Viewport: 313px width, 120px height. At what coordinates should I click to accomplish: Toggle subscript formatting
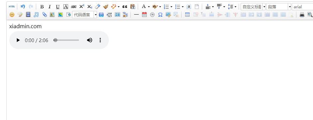(90, 7)
